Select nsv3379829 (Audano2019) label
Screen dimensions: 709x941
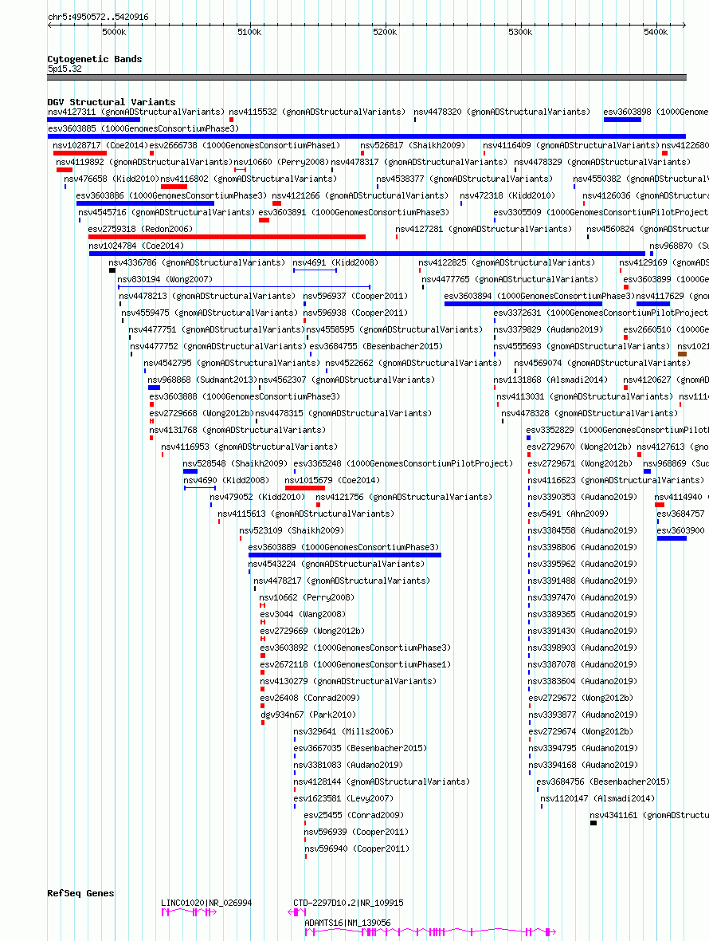[548, 329]
